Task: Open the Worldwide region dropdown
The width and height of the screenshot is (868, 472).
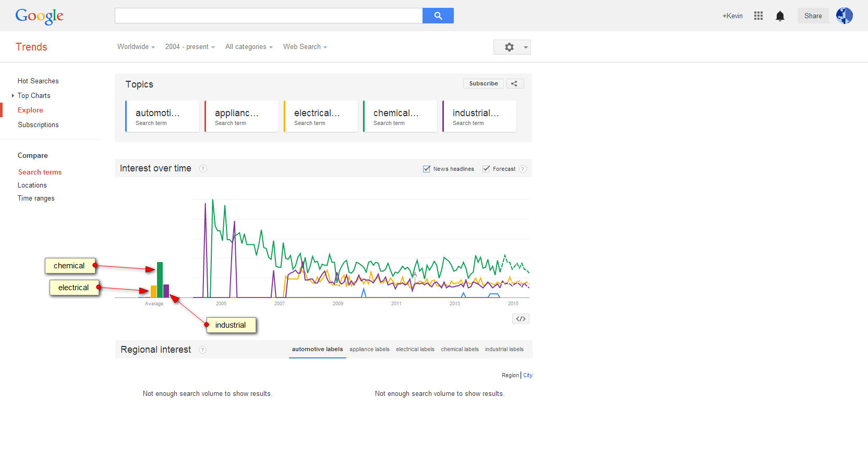Action: pyautogui.click(x=136, y=47)
